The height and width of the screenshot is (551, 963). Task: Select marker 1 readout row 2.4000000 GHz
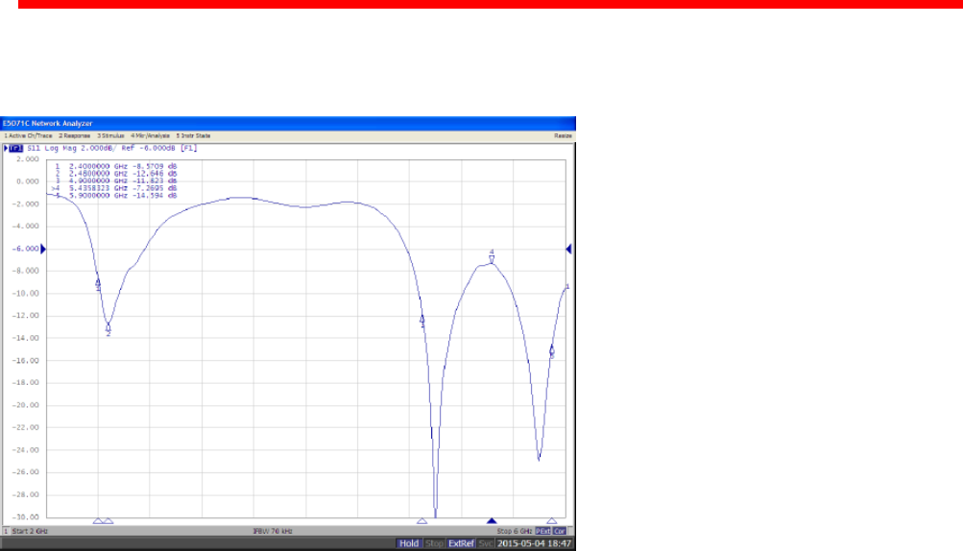pyautogui.click(x=116, y=166)
